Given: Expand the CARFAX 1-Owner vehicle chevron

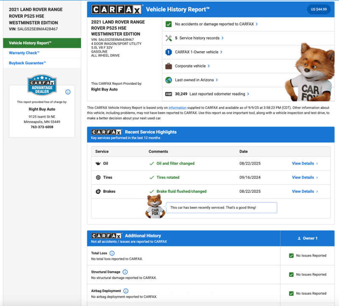Looking at the screenshot, I should (221, 52).
